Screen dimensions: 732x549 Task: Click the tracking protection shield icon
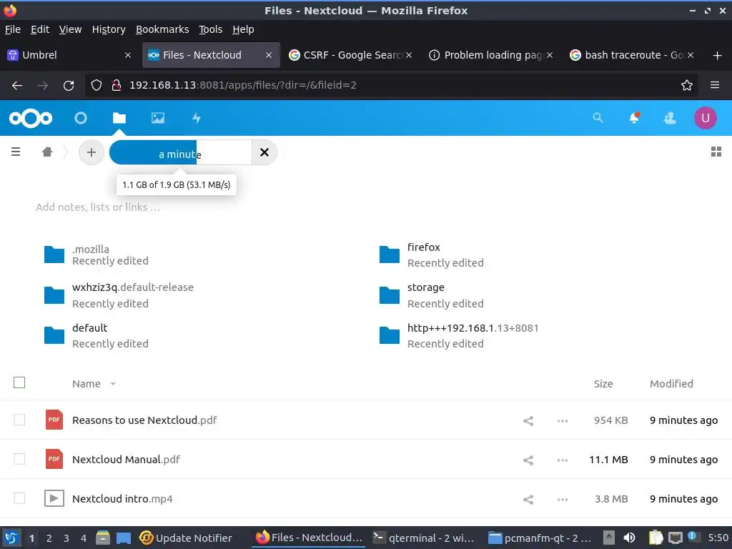(97, 85)
